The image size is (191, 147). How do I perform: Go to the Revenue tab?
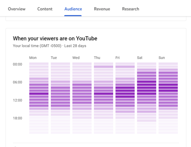(x=102, y=9)
